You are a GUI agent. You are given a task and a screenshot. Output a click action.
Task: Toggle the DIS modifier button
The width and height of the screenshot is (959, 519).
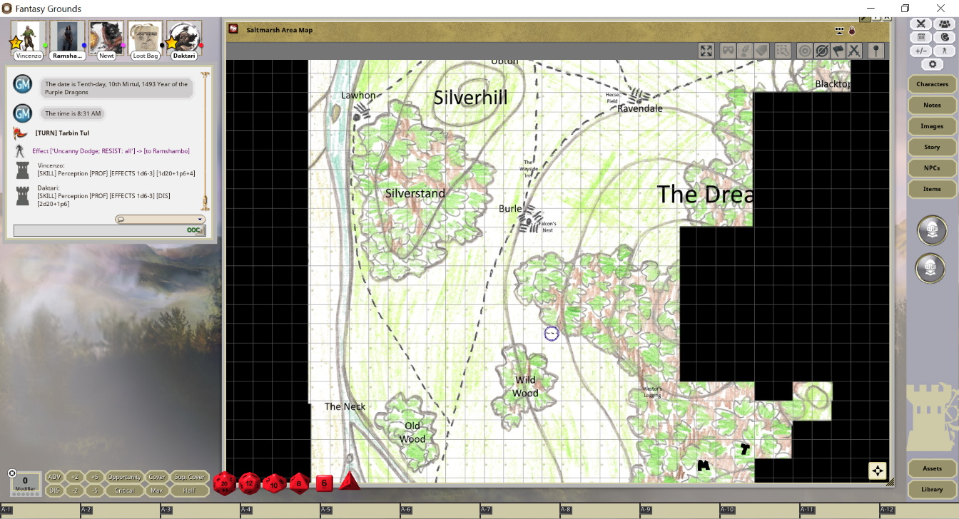click(x=54, y=490)
